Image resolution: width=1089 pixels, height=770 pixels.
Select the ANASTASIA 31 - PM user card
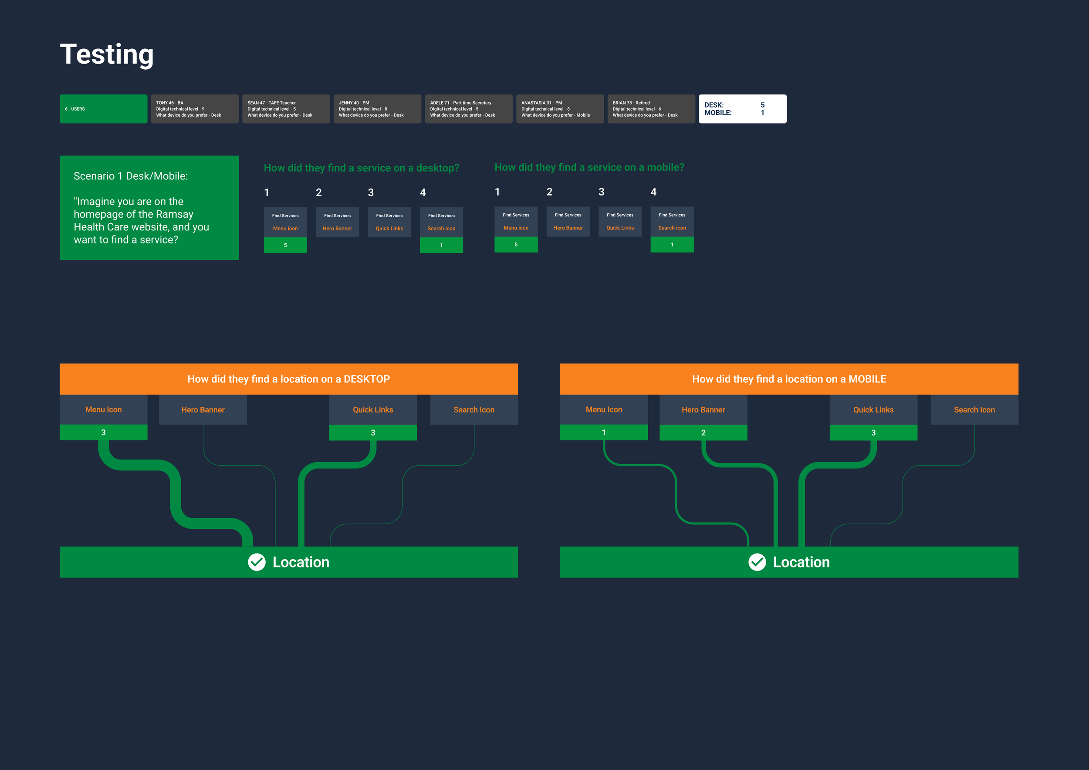(x=560, y=109)
